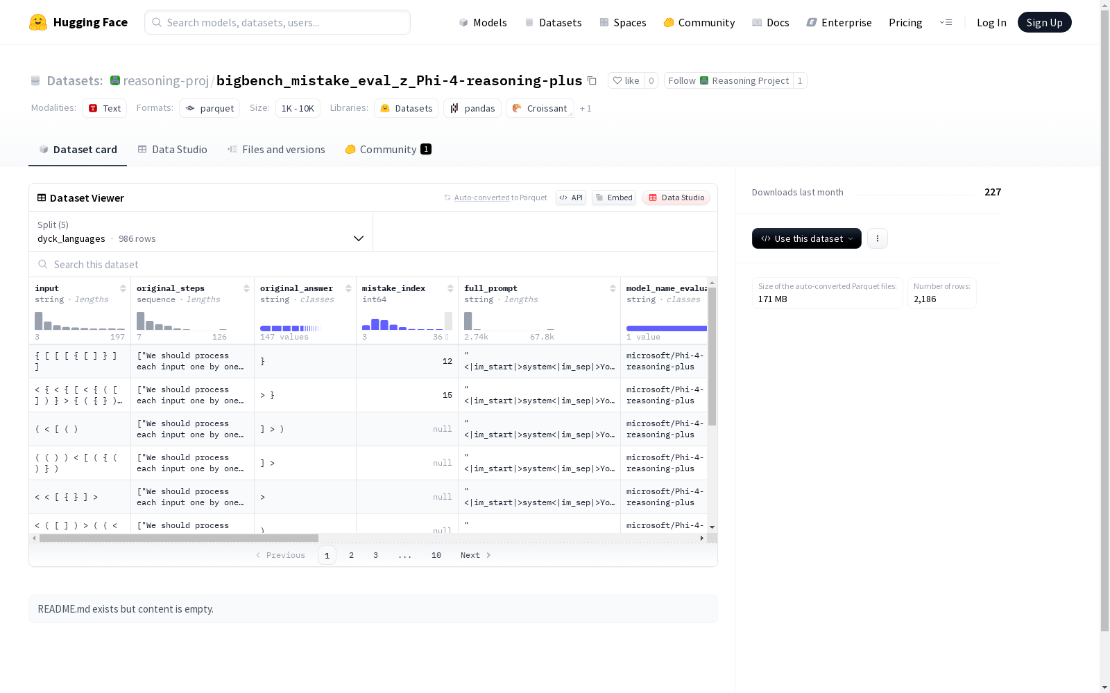Expand the dyck_languages split dropdown
This screenshot has width=1110, height=693.
pos(201,231)
